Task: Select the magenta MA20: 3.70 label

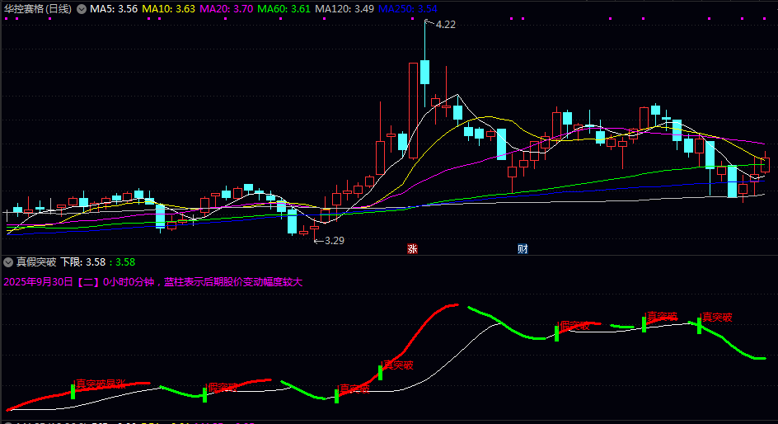Action: [227, 9]
